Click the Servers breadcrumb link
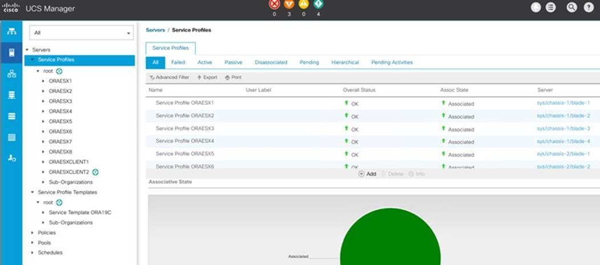600x265 pixels. [155, 30]
